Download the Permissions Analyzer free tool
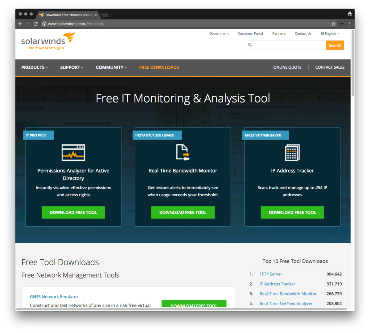This screenshot has width=370, height=333. pyautogui.click(x=73, y=213)
